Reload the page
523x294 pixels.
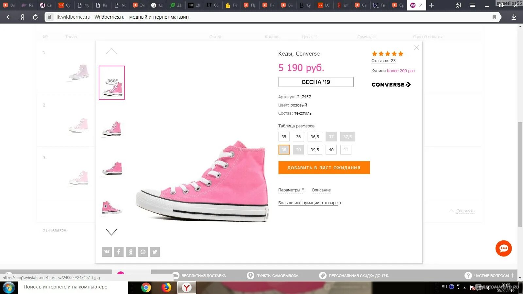pyautogui.click(x=35, y=17)
